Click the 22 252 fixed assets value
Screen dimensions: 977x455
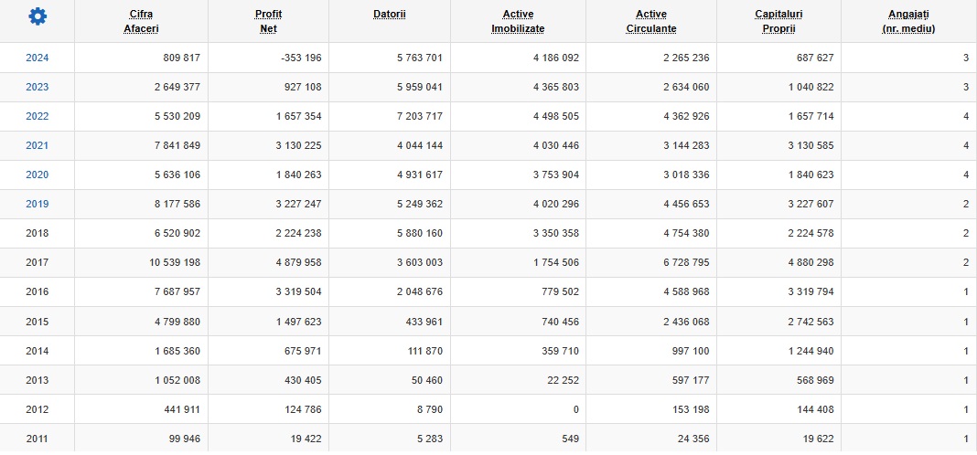coord(564,380)
